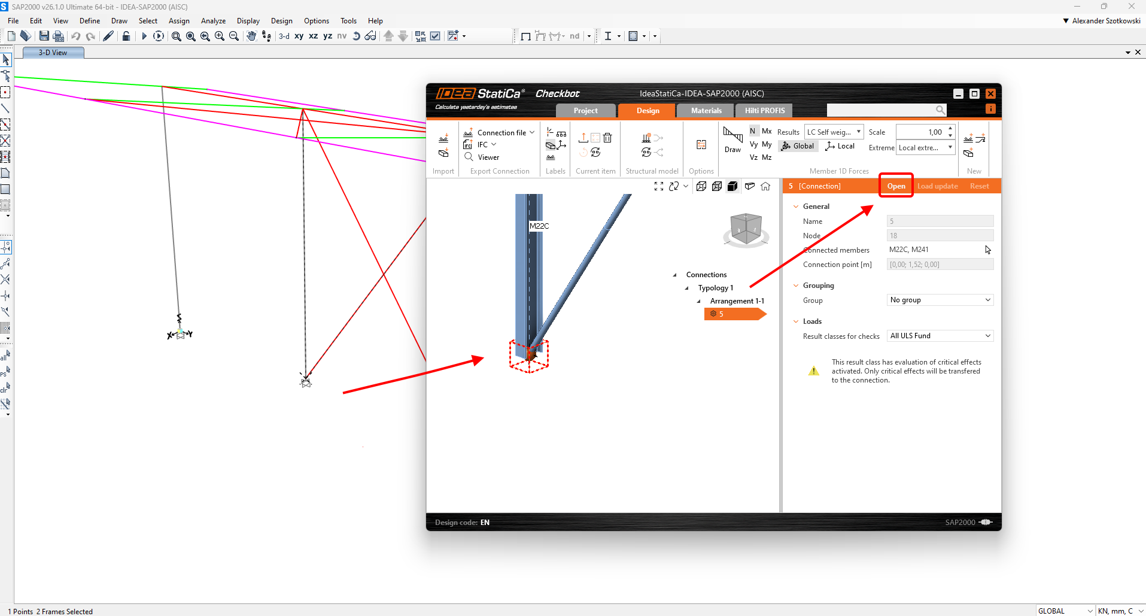Click the Run Analysis play icon
The width and height of the screenshot is (1146, 616).
coord(144,36)
